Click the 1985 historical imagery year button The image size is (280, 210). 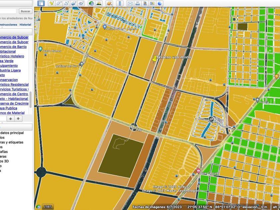click(x=47, y=207)
